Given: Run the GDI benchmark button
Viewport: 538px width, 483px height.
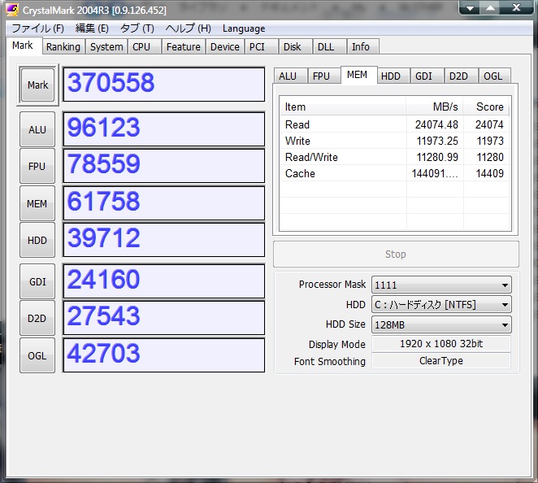Looking at the screenshot, I should click(37, 281).
